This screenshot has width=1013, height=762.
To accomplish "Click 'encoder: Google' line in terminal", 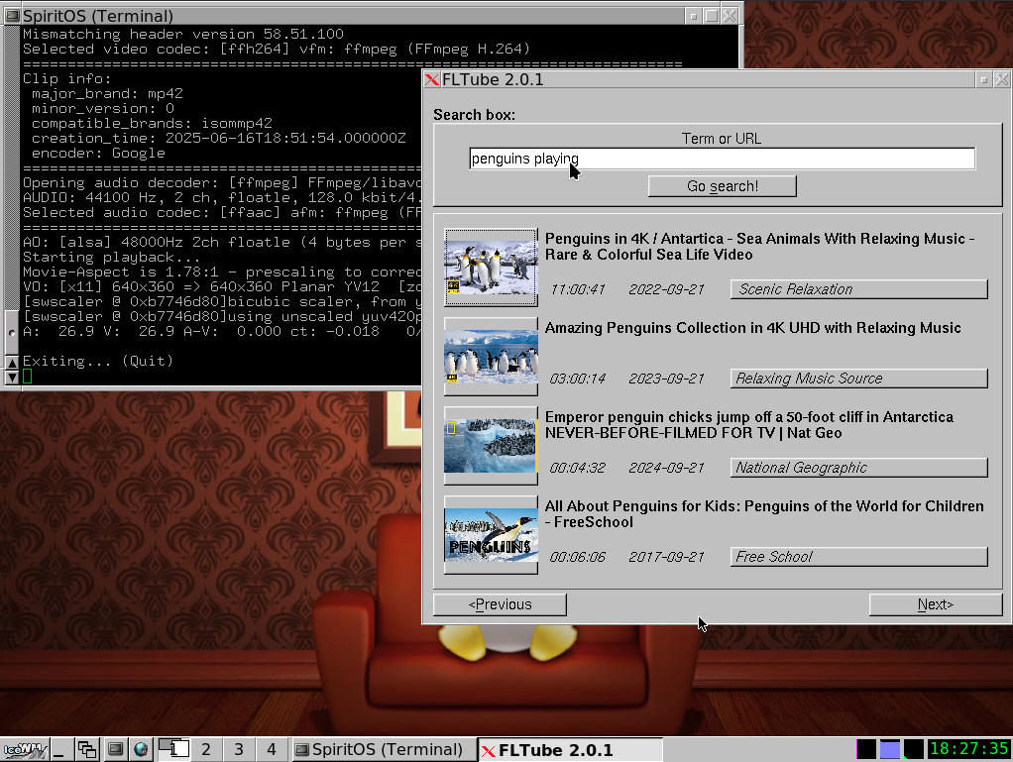I will (98, 154).
